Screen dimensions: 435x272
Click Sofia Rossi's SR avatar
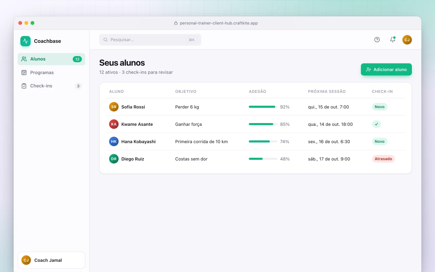(x=114, y=107)
